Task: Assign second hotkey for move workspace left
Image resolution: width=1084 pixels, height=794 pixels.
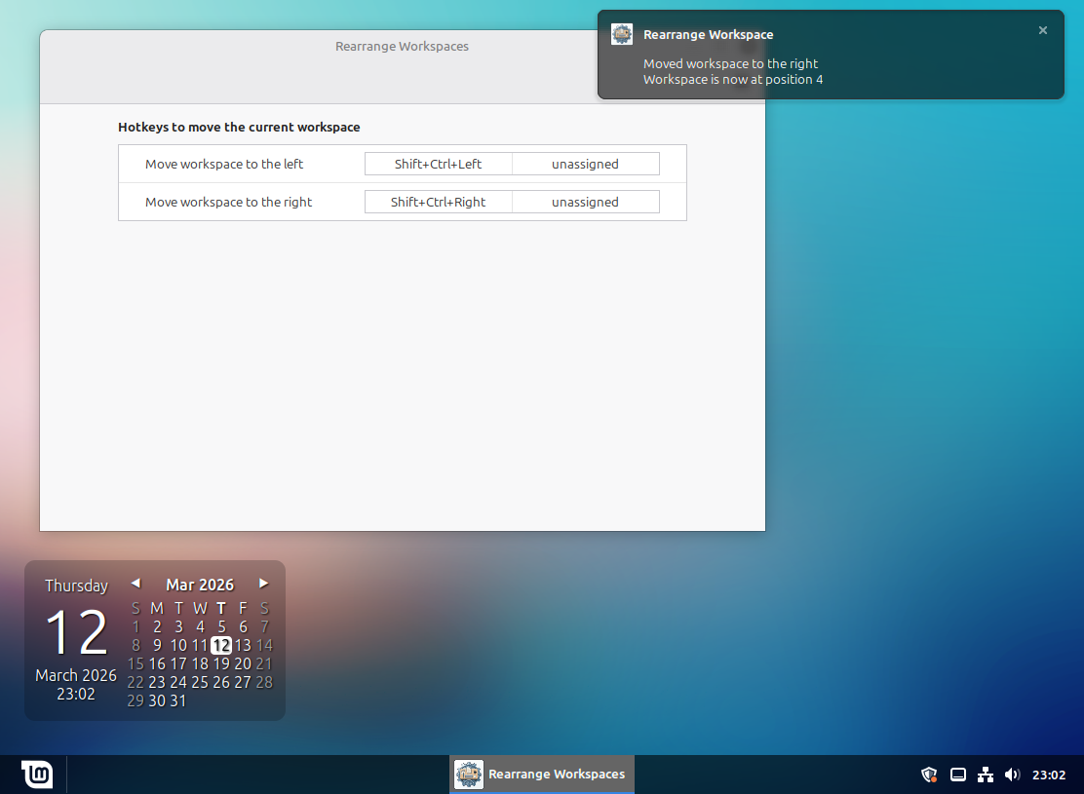Action: 585,164
